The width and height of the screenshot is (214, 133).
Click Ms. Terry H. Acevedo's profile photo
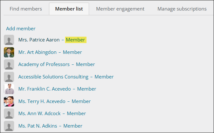click(9, 101)
